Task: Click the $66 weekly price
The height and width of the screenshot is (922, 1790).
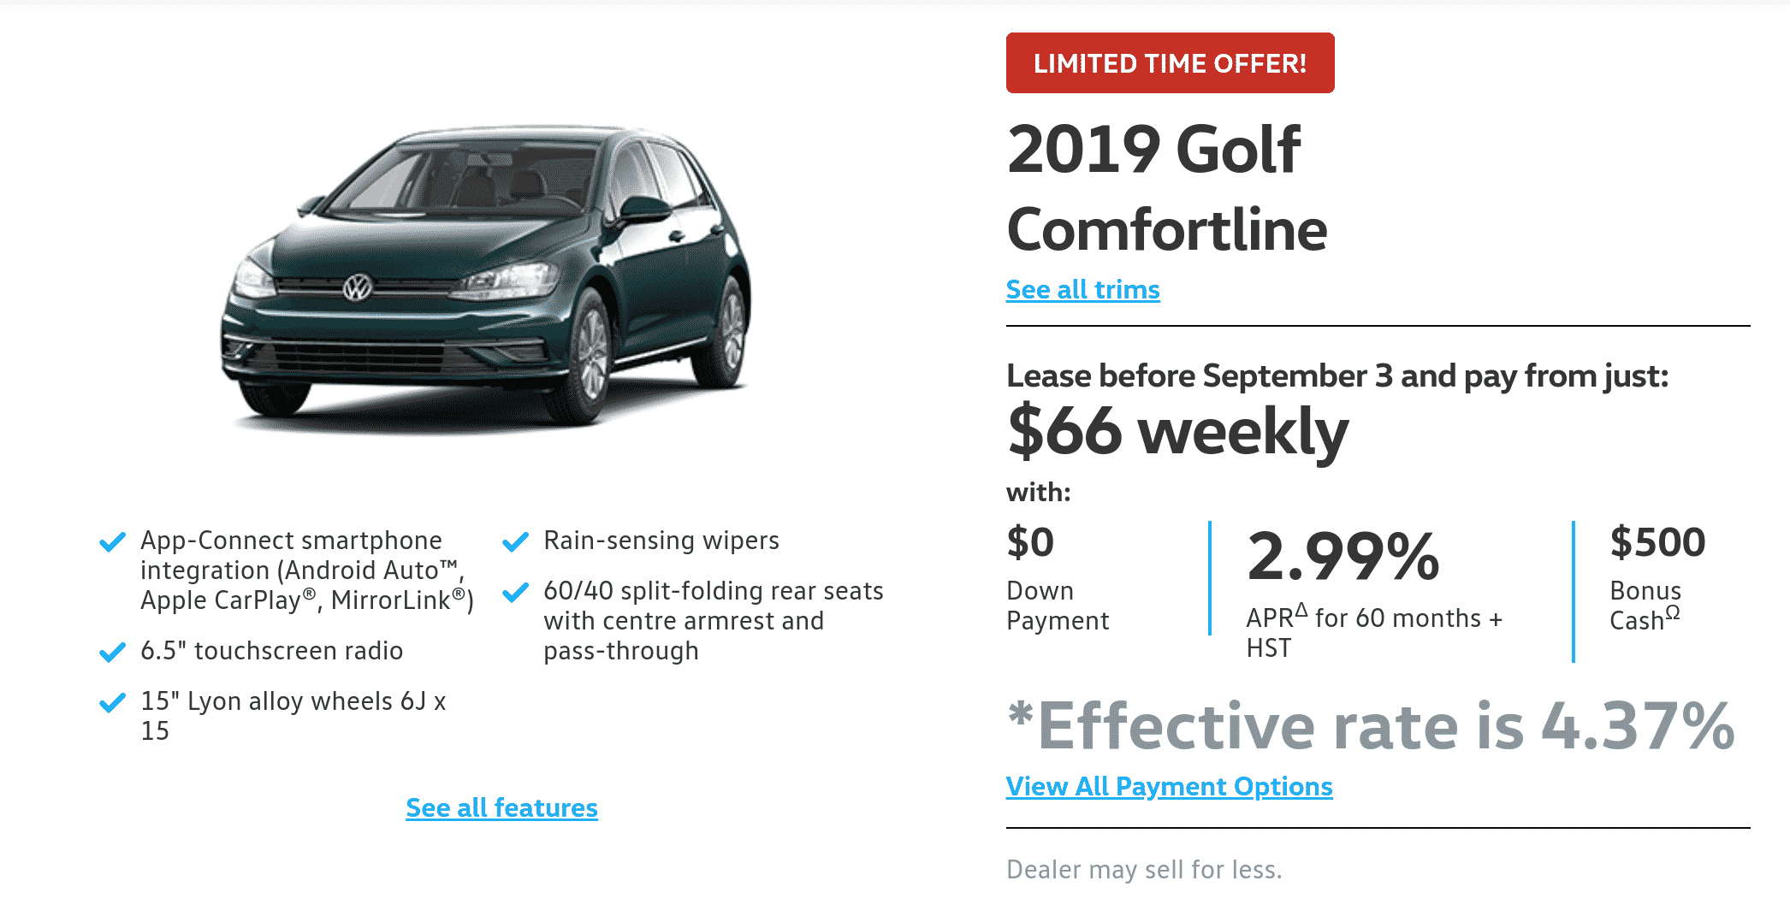Action: 1177,432
